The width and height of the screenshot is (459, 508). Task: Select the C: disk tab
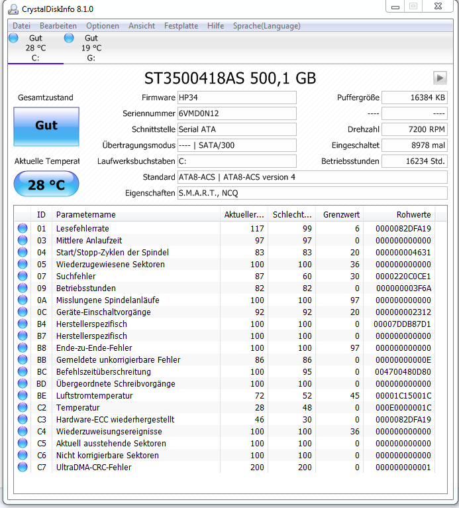coord(36,48)
